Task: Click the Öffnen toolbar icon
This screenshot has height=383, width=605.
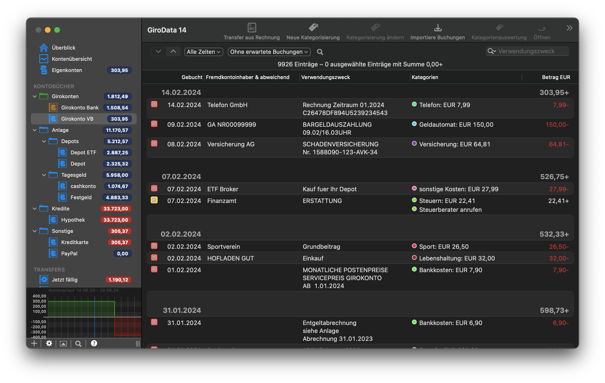Action: coord(542,28)
